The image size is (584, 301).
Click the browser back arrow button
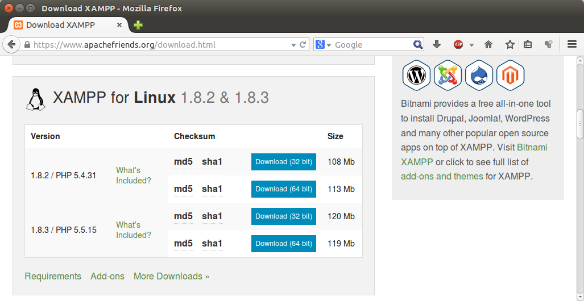click(x=11, y=44)
